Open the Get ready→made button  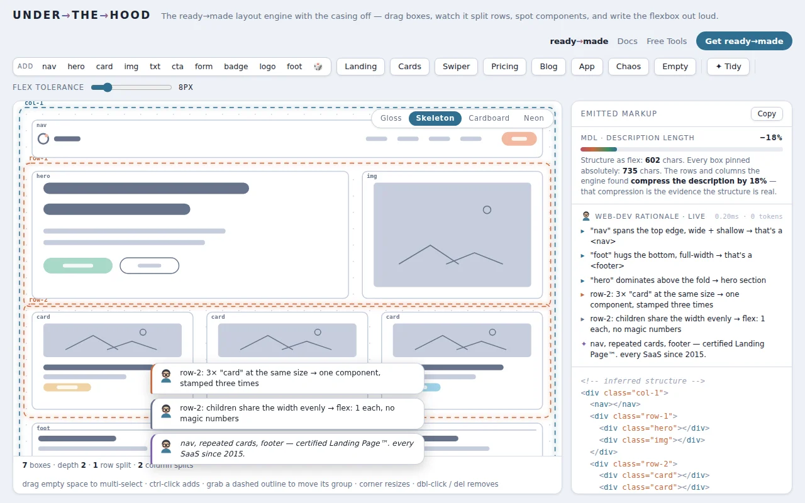click(x=744, y=41)
